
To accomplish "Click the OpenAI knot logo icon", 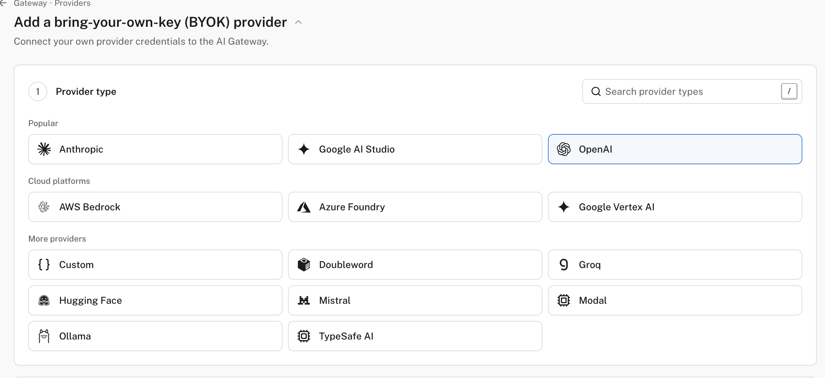I will [564, 149].
